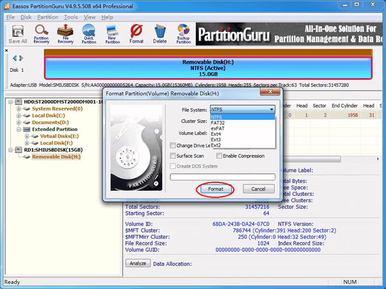Viewport: 386px width, 289px height.
Task: Select Removable Disk(H:) in the tree
Action: pyautogui.click(x=56, y=157)
